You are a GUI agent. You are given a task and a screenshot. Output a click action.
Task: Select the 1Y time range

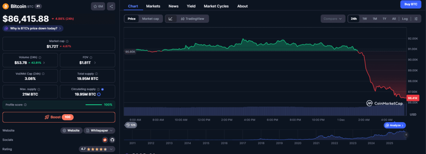(384, 19)
